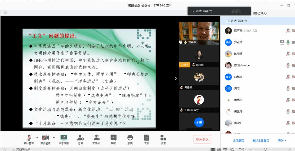
Task: Click the zoom slider in status bar
Action: click(265, 149)
